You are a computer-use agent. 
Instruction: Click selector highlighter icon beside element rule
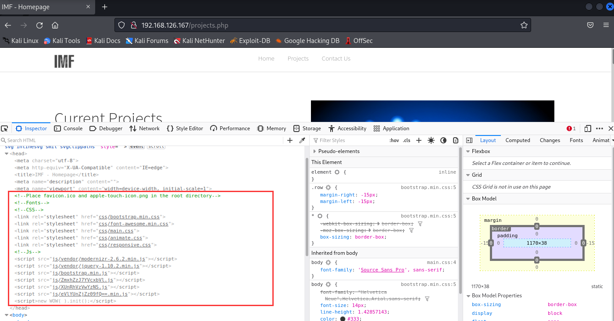[337, 172]
